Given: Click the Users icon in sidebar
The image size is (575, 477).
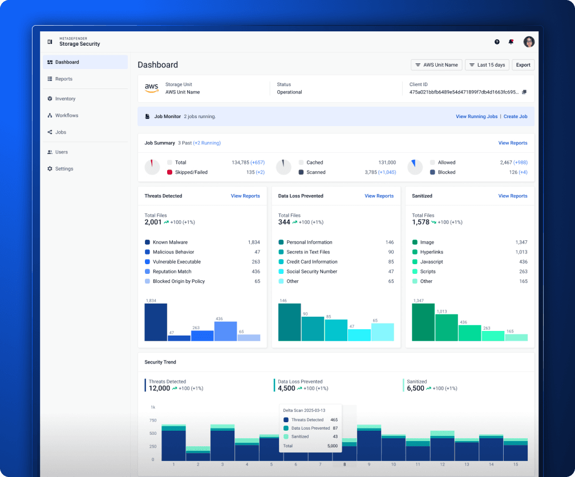Looking at the screenshot, I should [50, 152].
